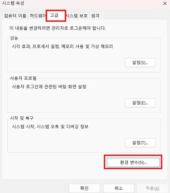
Task: Click 설정(E) for user profiles
Action: 140,103
